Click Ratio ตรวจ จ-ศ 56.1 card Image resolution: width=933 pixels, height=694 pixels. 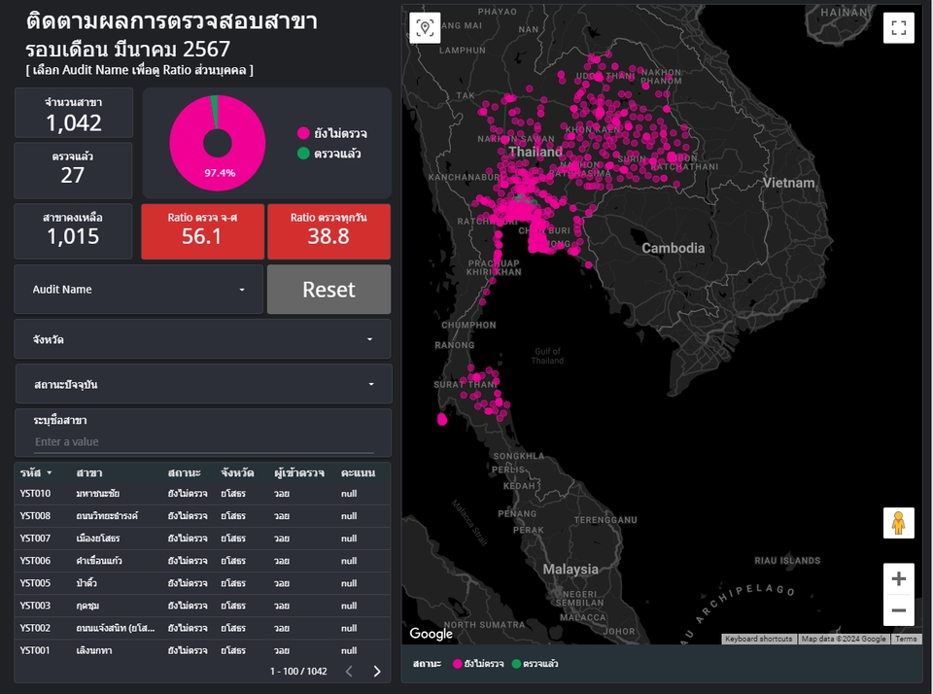[x=202, y=231]
